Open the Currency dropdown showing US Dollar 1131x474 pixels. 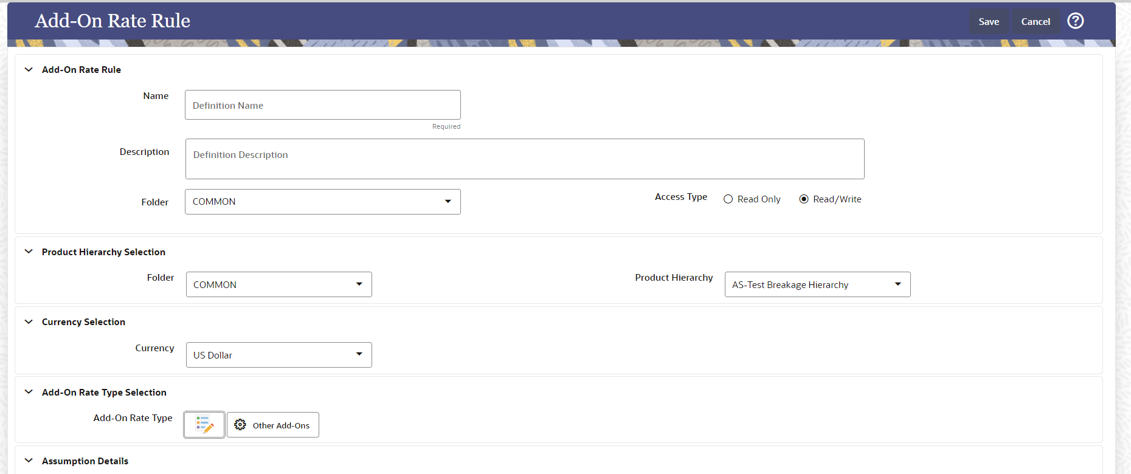coord(279,355)
